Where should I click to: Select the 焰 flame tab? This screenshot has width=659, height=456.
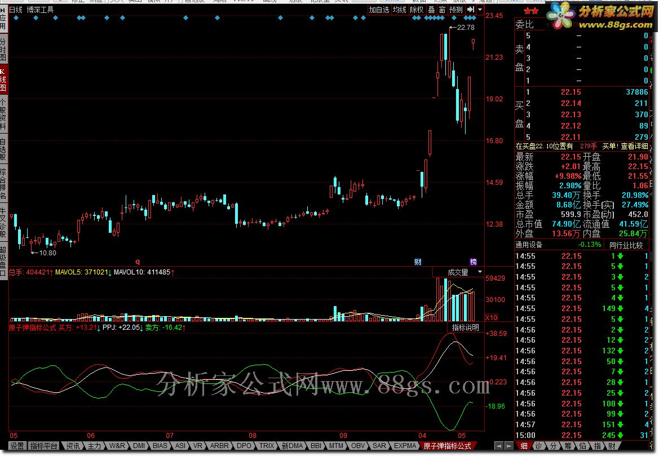[x=582, y=446]
